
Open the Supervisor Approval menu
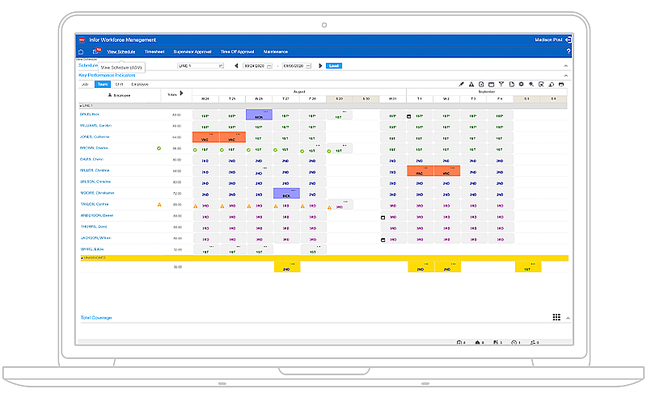point(191,51)
